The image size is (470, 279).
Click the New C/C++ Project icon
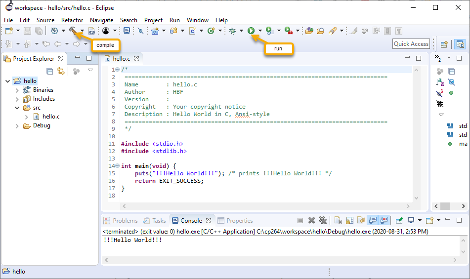155,31
